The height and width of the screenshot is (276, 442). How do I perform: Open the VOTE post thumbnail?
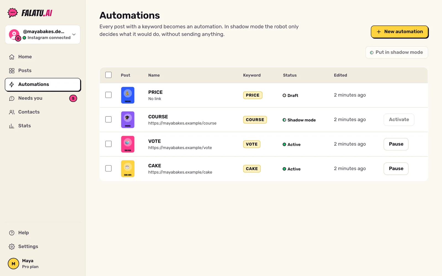click(x=128, y=144)
